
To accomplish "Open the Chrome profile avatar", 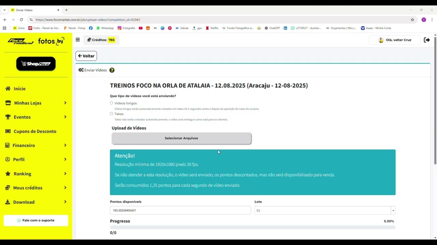I will (424, 20).
